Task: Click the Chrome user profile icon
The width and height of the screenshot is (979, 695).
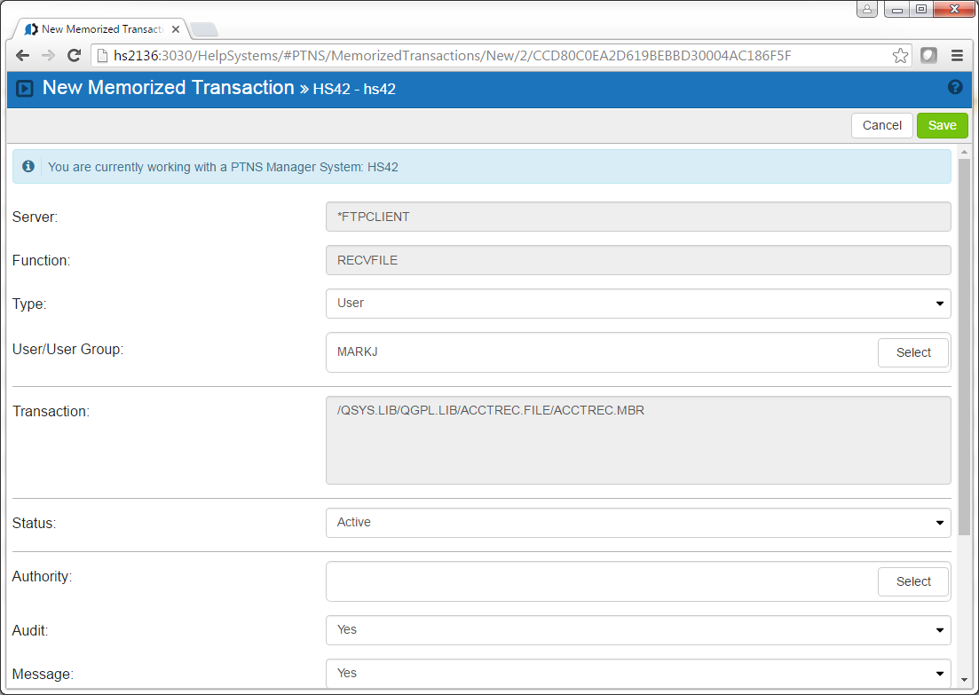Action: pyautogui.click(x=866, y=10)
